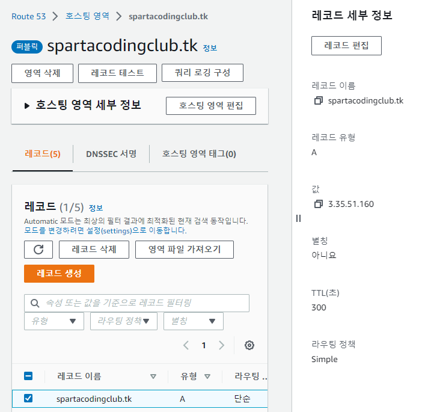
Task: Click the 레코드 테스트 button
Action: 117,73
